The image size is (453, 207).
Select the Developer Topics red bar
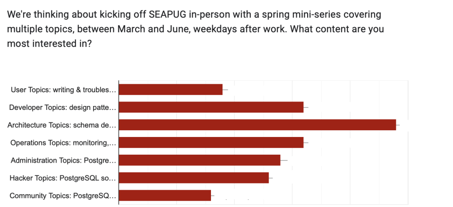(211, 107)
